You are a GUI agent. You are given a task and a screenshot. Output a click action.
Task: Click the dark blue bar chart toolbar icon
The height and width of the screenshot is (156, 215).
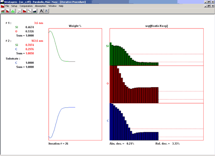coord(34,11)
